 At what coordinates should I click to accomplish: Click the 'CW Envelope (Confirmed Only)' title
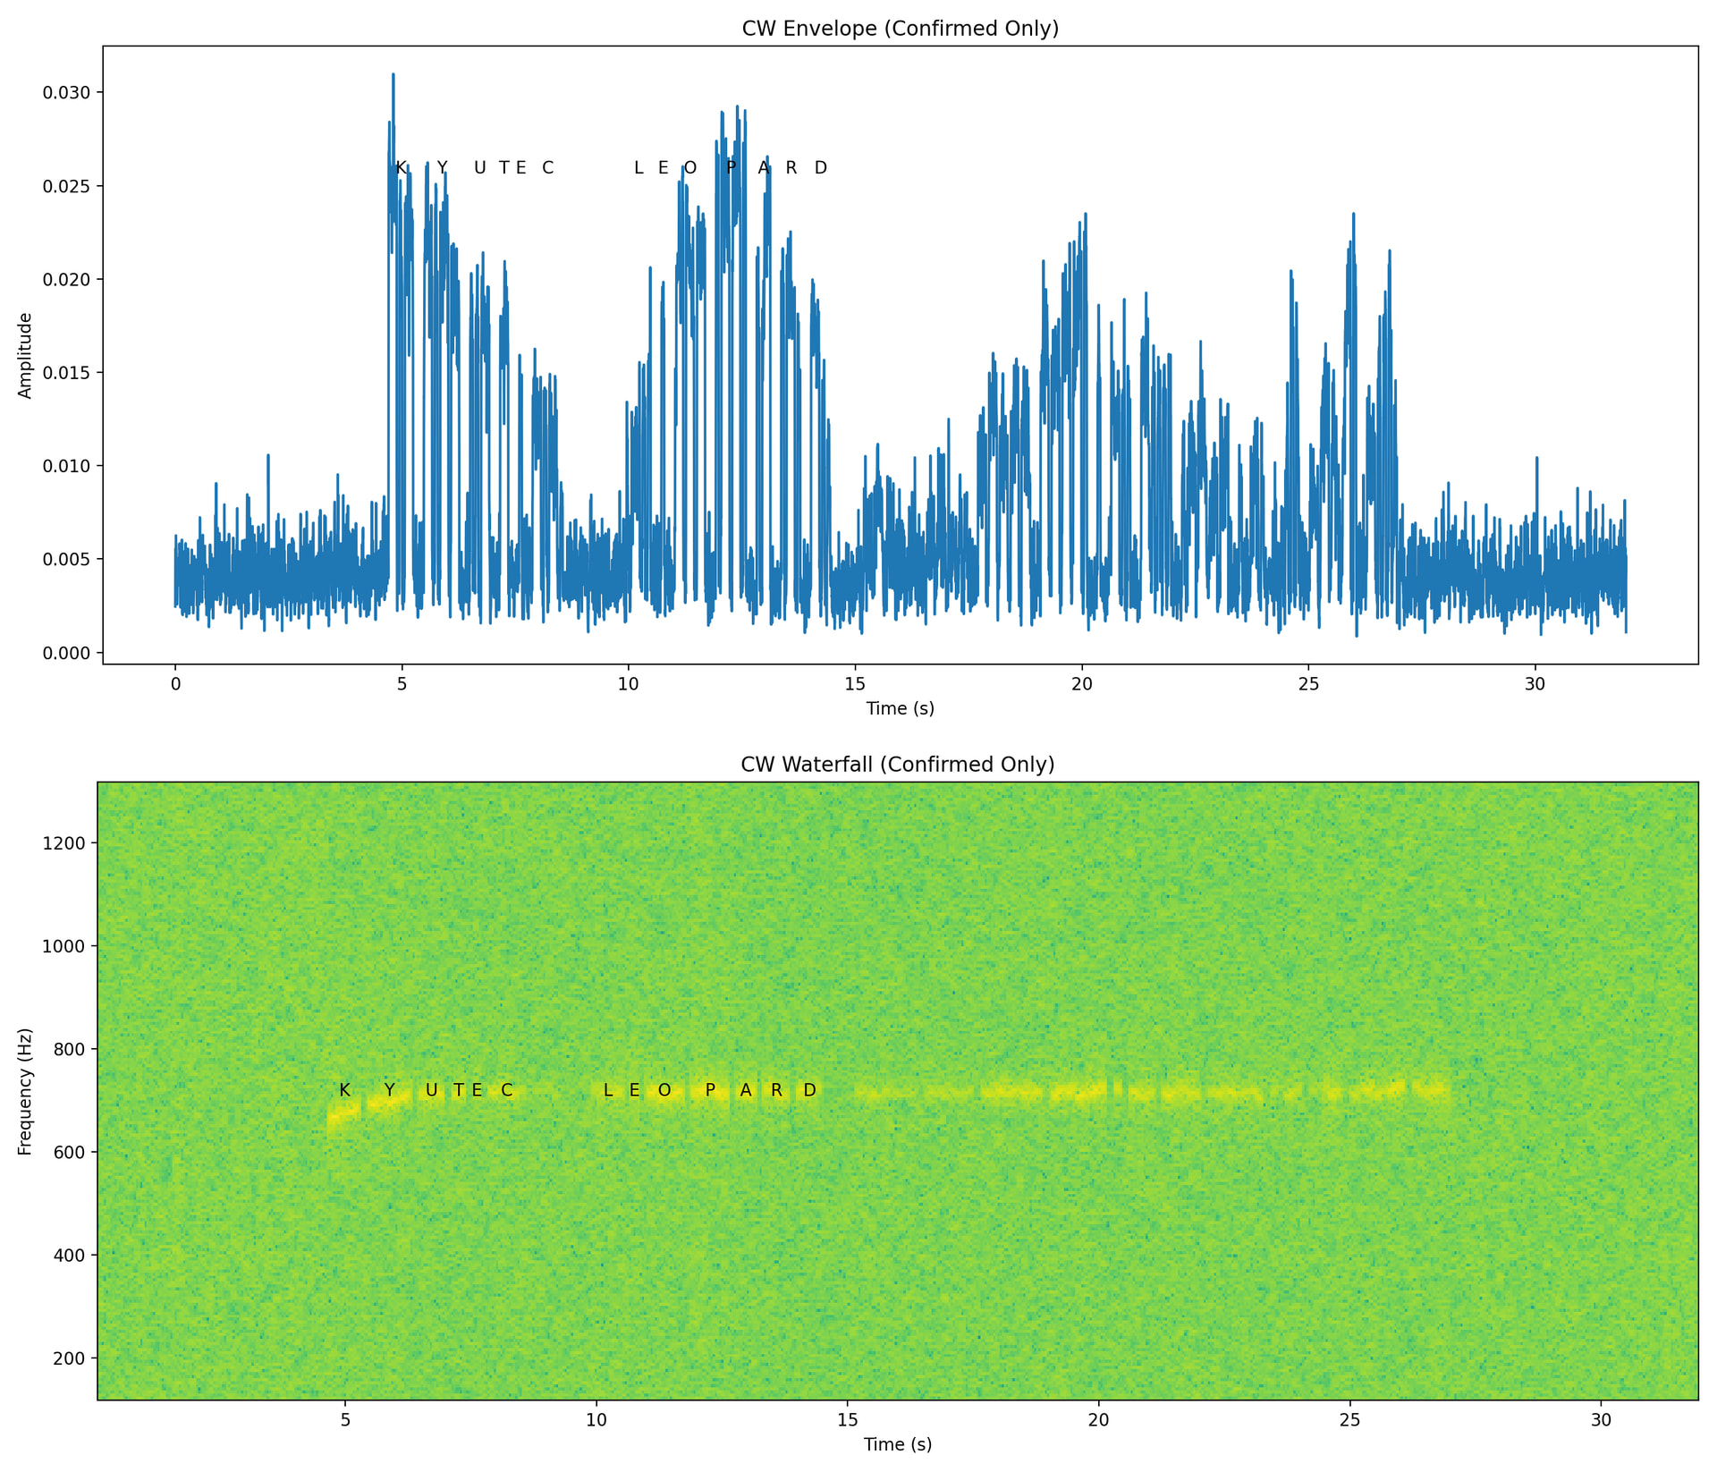tap(900, 29)
